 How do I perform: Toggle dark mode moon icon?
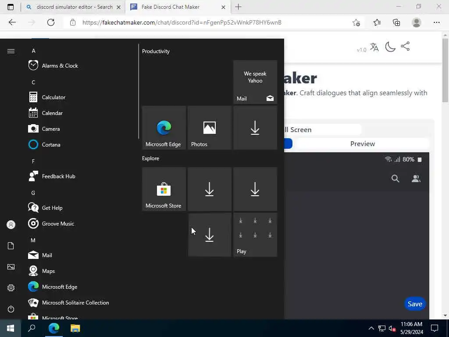coord(390,47)
